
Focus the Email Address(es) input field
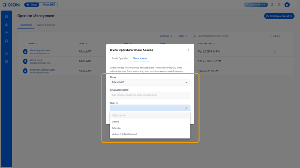(x=150, y=95)
